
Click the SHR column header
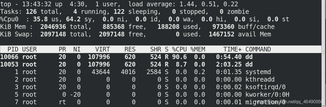coord(156,49)
